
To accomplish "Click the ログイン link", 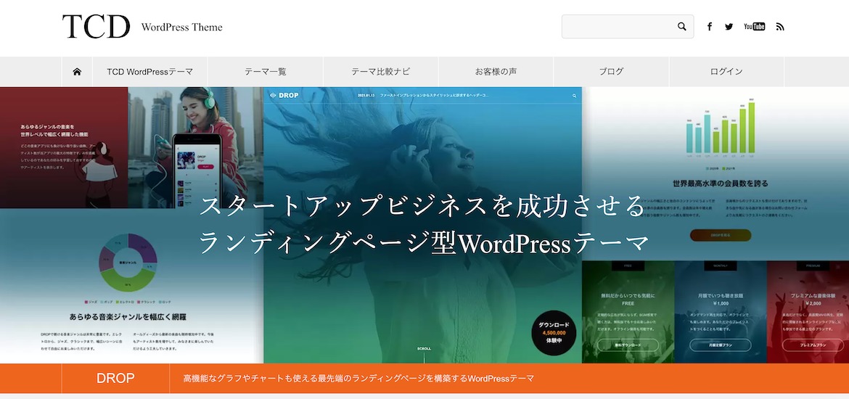I will (726, 72).
